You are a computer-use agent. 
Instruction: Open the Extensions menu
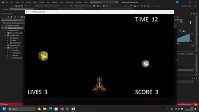(69, 2)
